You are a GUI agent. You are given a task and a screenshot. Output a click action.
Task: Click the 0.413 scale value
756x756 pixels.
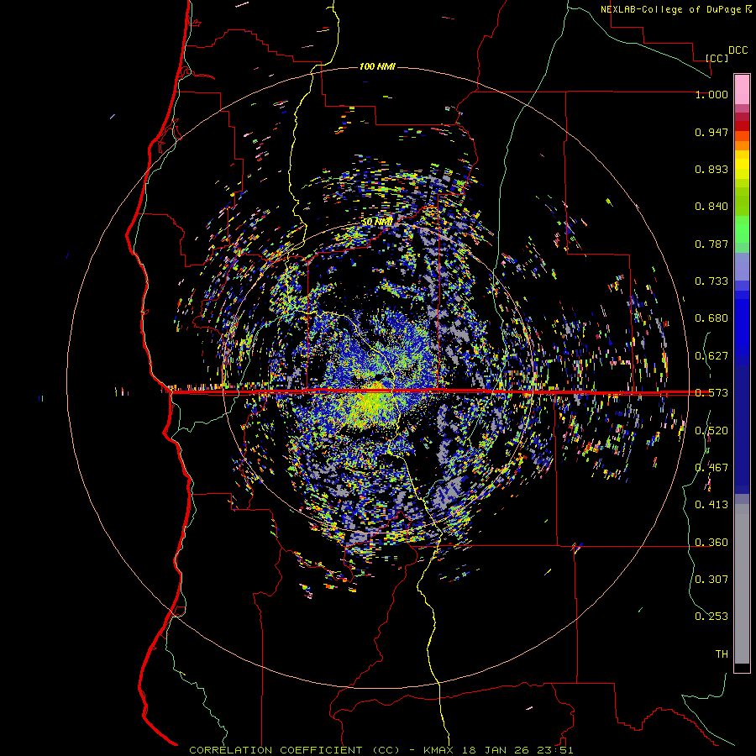click(711, 505)
